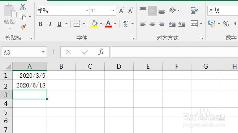Open the Name Box dropdown arrow

[x=43, y=52]
